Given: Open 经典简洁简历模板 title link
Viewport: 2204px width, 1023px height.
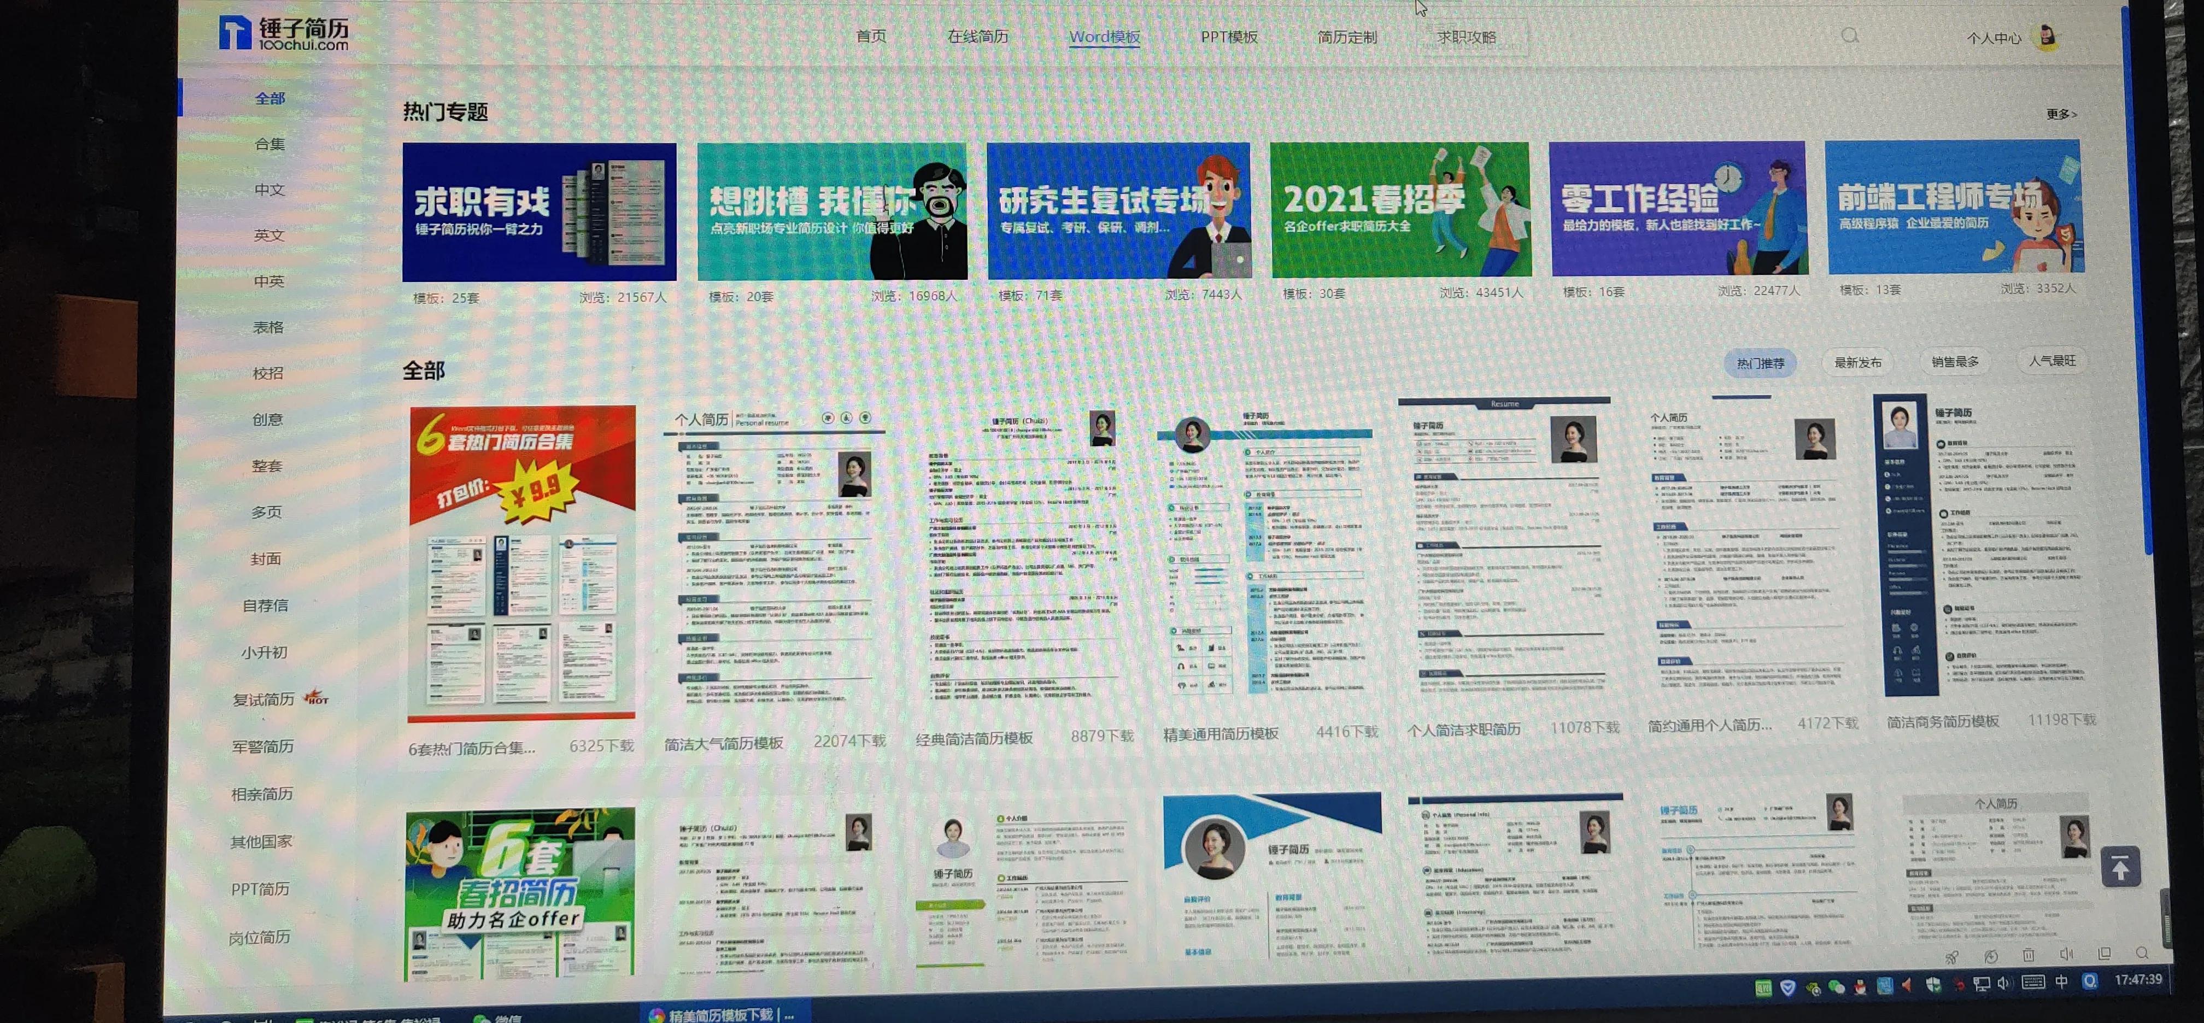Looking at the screenshot, I should (x=975, y=738).
